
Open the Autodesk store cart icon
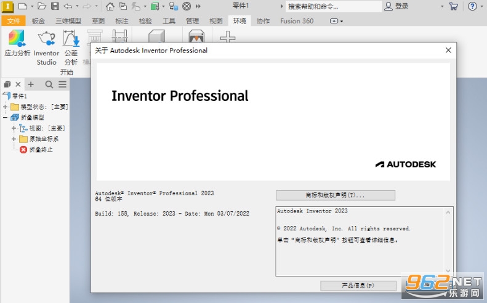pos(454,6)
